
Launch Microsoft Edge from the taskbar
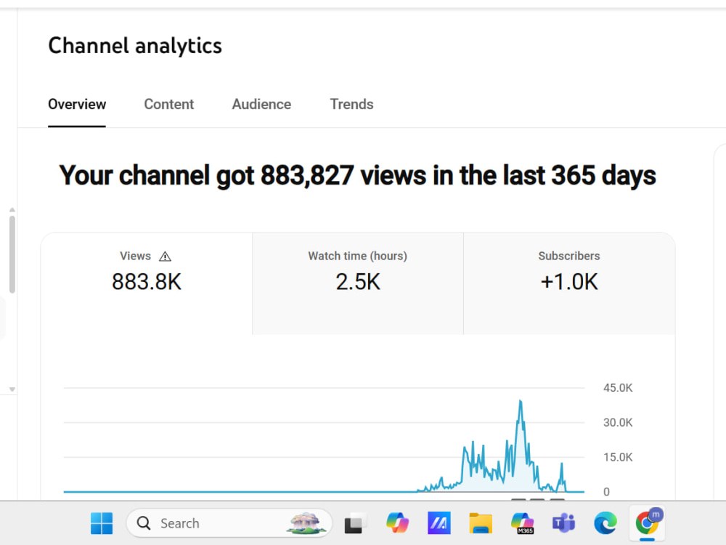point(605,523)
